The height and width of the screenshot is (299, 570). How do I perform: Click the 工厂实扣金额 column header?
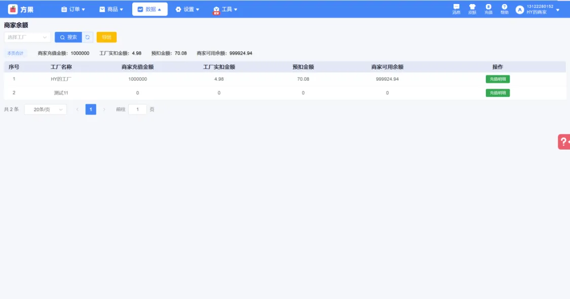(x=219, y=67)
